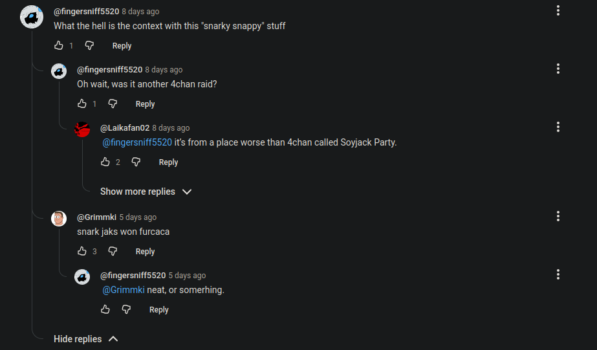This screenshot has height=350, width=597.
Task: Reply to Laikafan02's comment
Action: point(168,162)
